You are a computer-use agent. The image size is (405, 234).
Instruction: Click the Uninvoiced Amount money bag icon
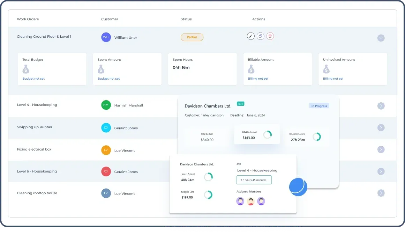tap(327, 70)
